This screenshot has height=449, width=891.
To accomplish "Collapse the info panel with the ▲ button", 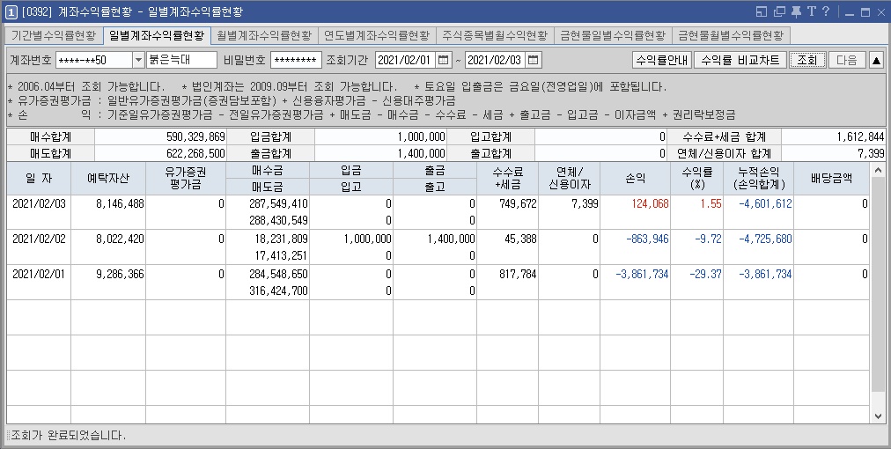I will click(876, 60).
